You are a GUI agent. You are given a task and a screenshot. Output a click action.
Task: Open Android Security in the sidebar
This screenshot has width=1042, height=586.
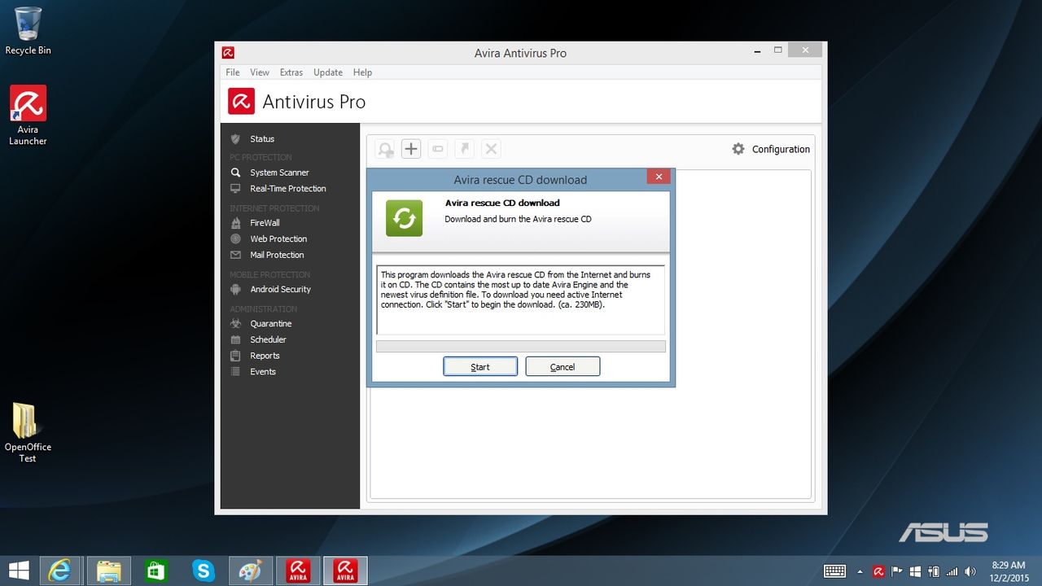pos(280,290)
